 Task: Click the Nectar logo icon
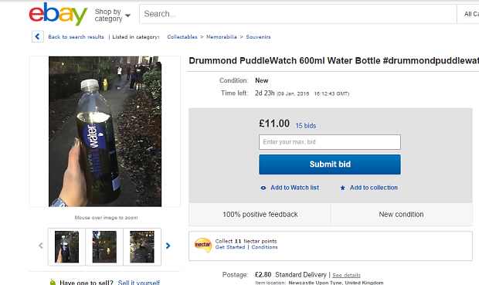tap(203, 245)
